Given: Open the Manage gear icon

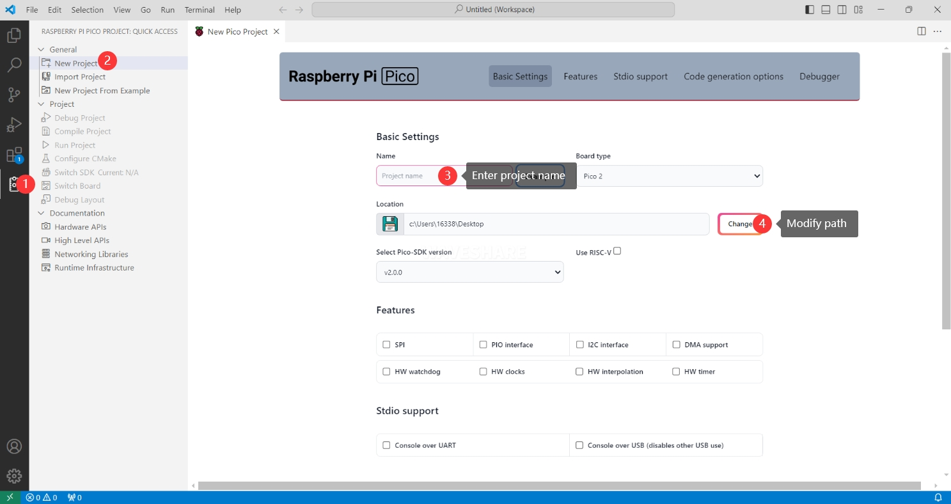Looking at the screenshot, I should tap(14, 476).
